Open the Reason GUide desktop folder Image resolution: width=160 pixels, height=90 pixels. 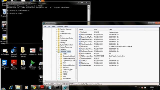tap(23, 65)
